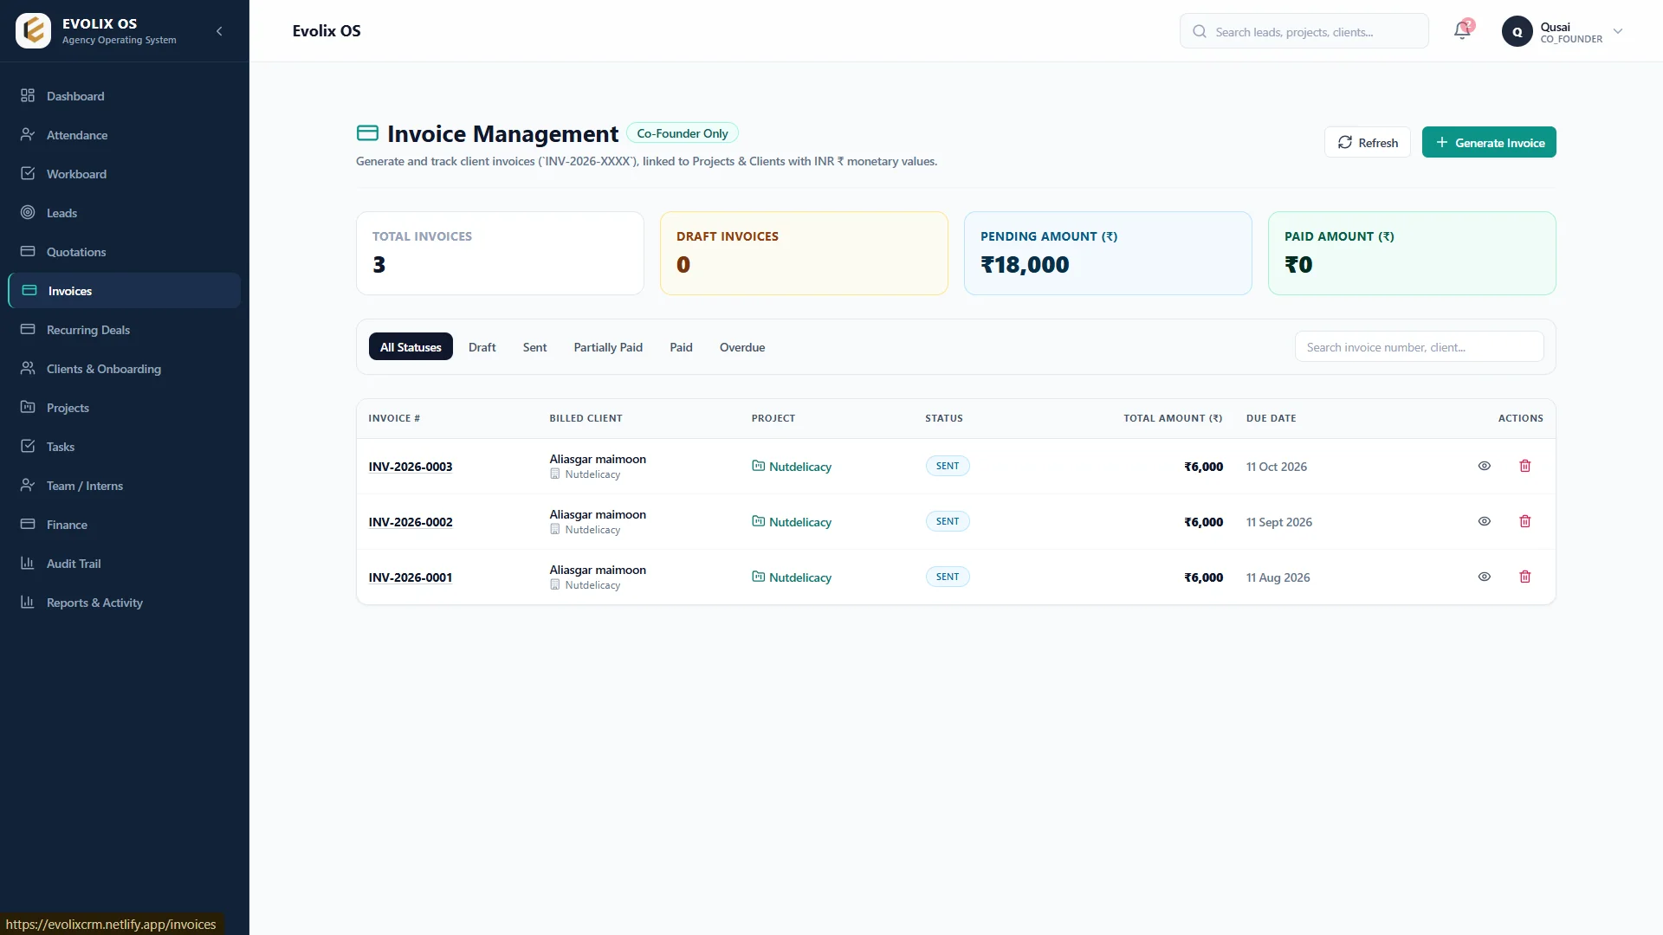This screenshot has width=1663, height=935.
Task: View INV-2026-0002 with the eye icon
Action: coord(1484,521)
